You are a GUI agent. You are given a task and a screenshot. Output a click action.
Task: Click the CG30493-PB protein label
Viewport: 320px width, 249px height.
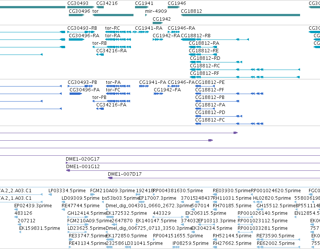82,82
